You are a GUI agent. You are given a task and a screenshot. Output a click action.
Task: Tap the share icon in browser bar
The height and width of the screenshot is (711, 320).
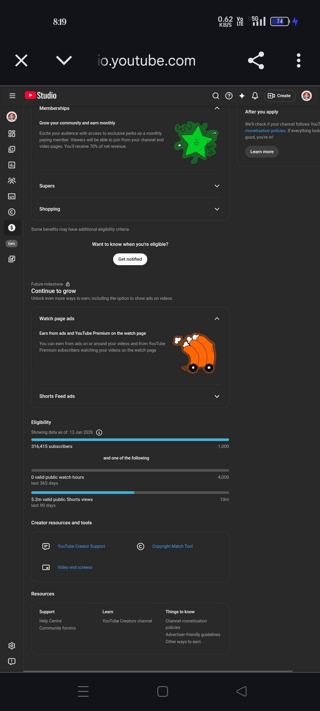[256, 60]
